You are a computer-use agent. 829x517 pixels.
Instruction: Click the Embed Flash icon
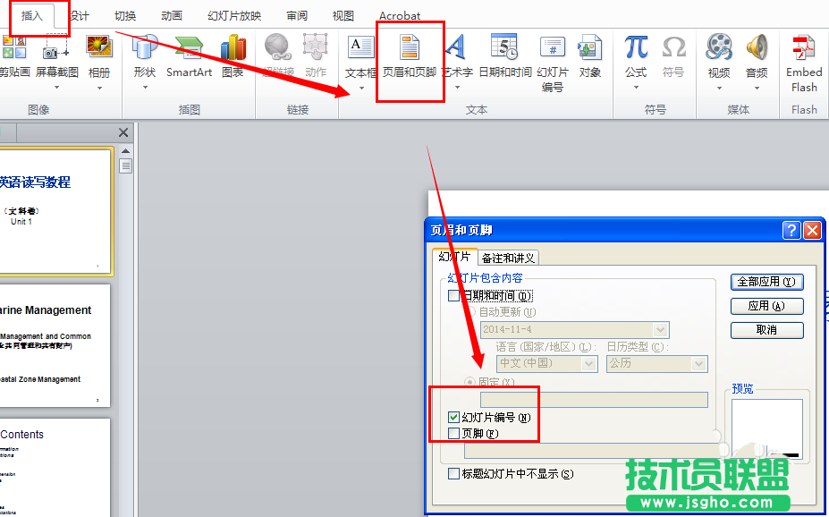804,47
